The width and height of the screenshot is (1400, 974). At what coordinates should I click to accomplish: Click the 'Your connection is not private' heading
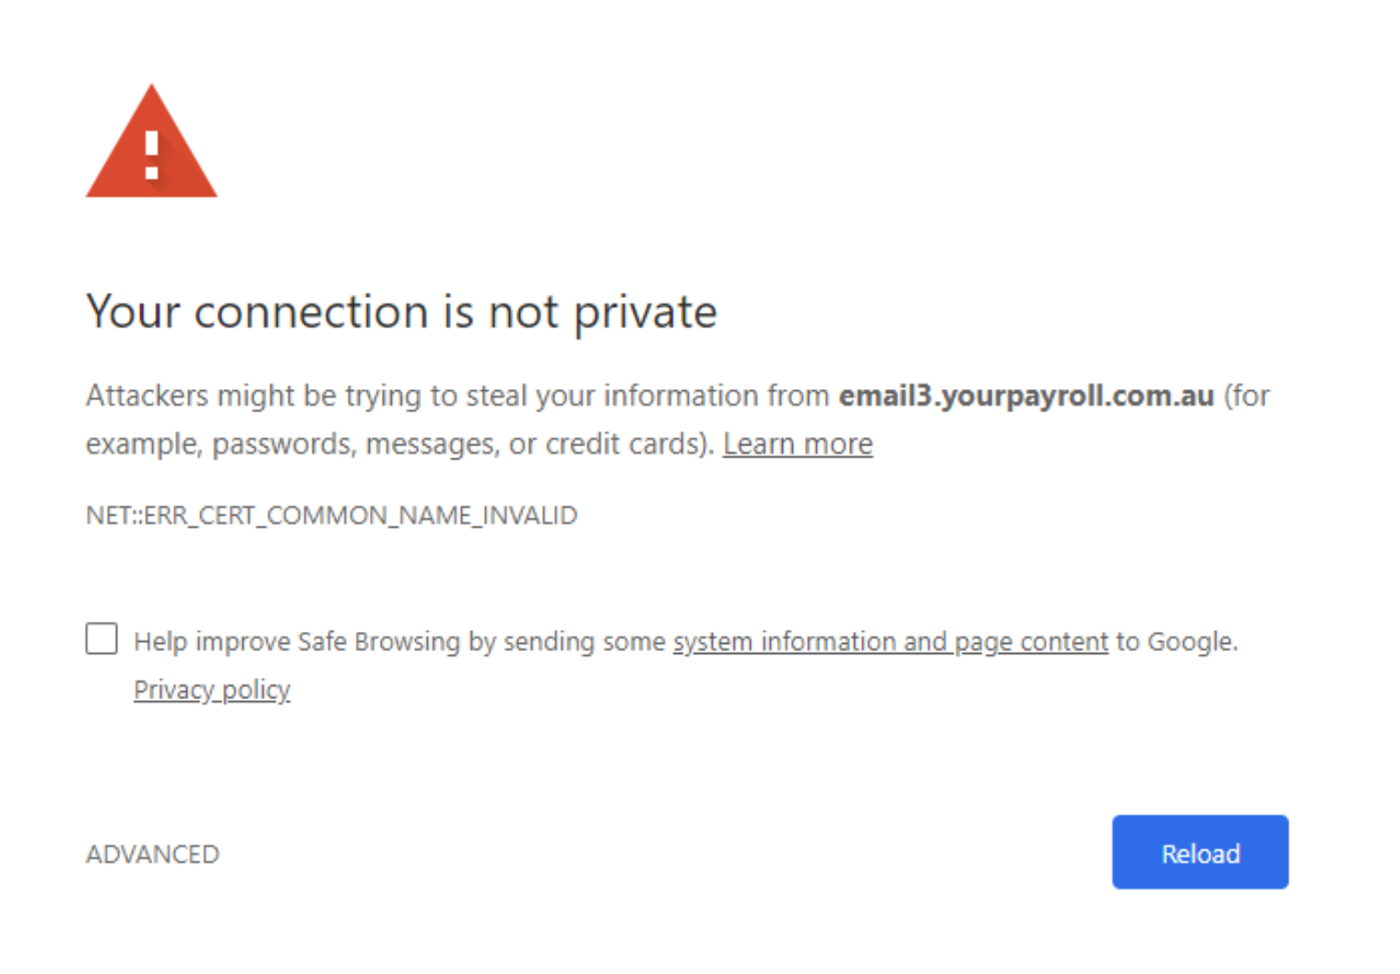coord(401,312)
